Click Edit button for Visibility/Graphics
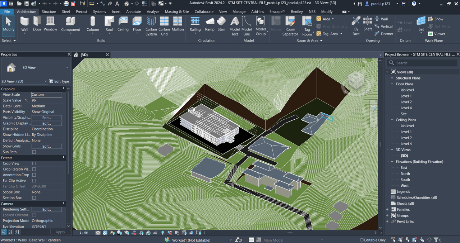Screen dimensions: 460x243 pyautogui.click(x=47, y=118)
